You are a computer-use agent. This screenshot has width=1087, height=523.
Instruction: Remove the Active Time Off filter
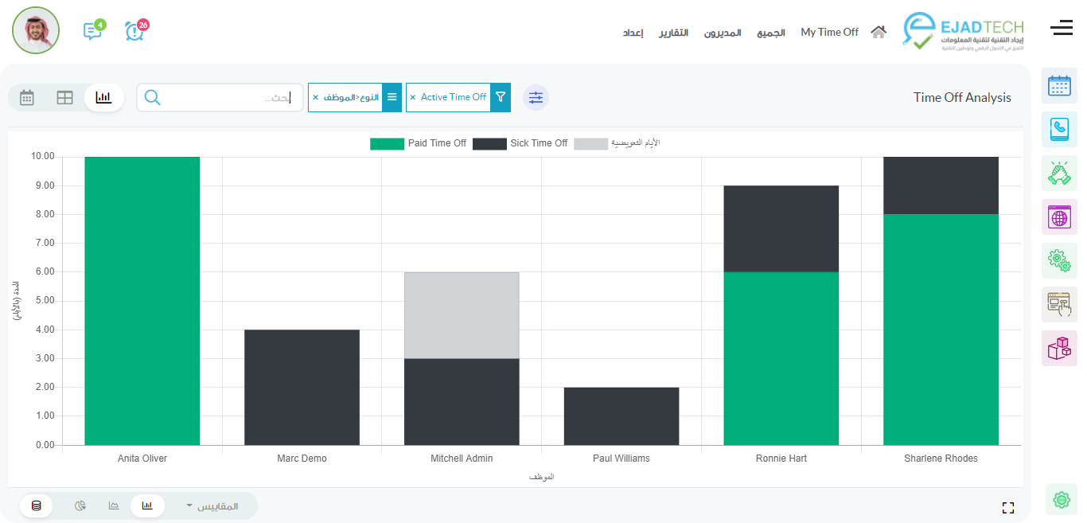pyautogui.click(x=412, y=97)
